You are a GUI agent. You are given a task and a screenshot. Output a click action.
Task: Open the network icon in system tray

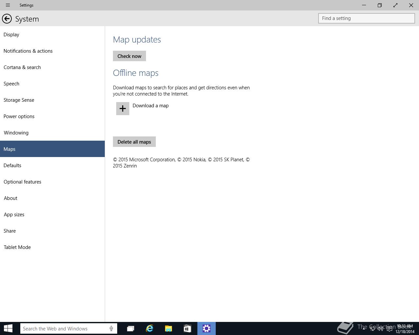pyautogui.click(x=372, y=329)
